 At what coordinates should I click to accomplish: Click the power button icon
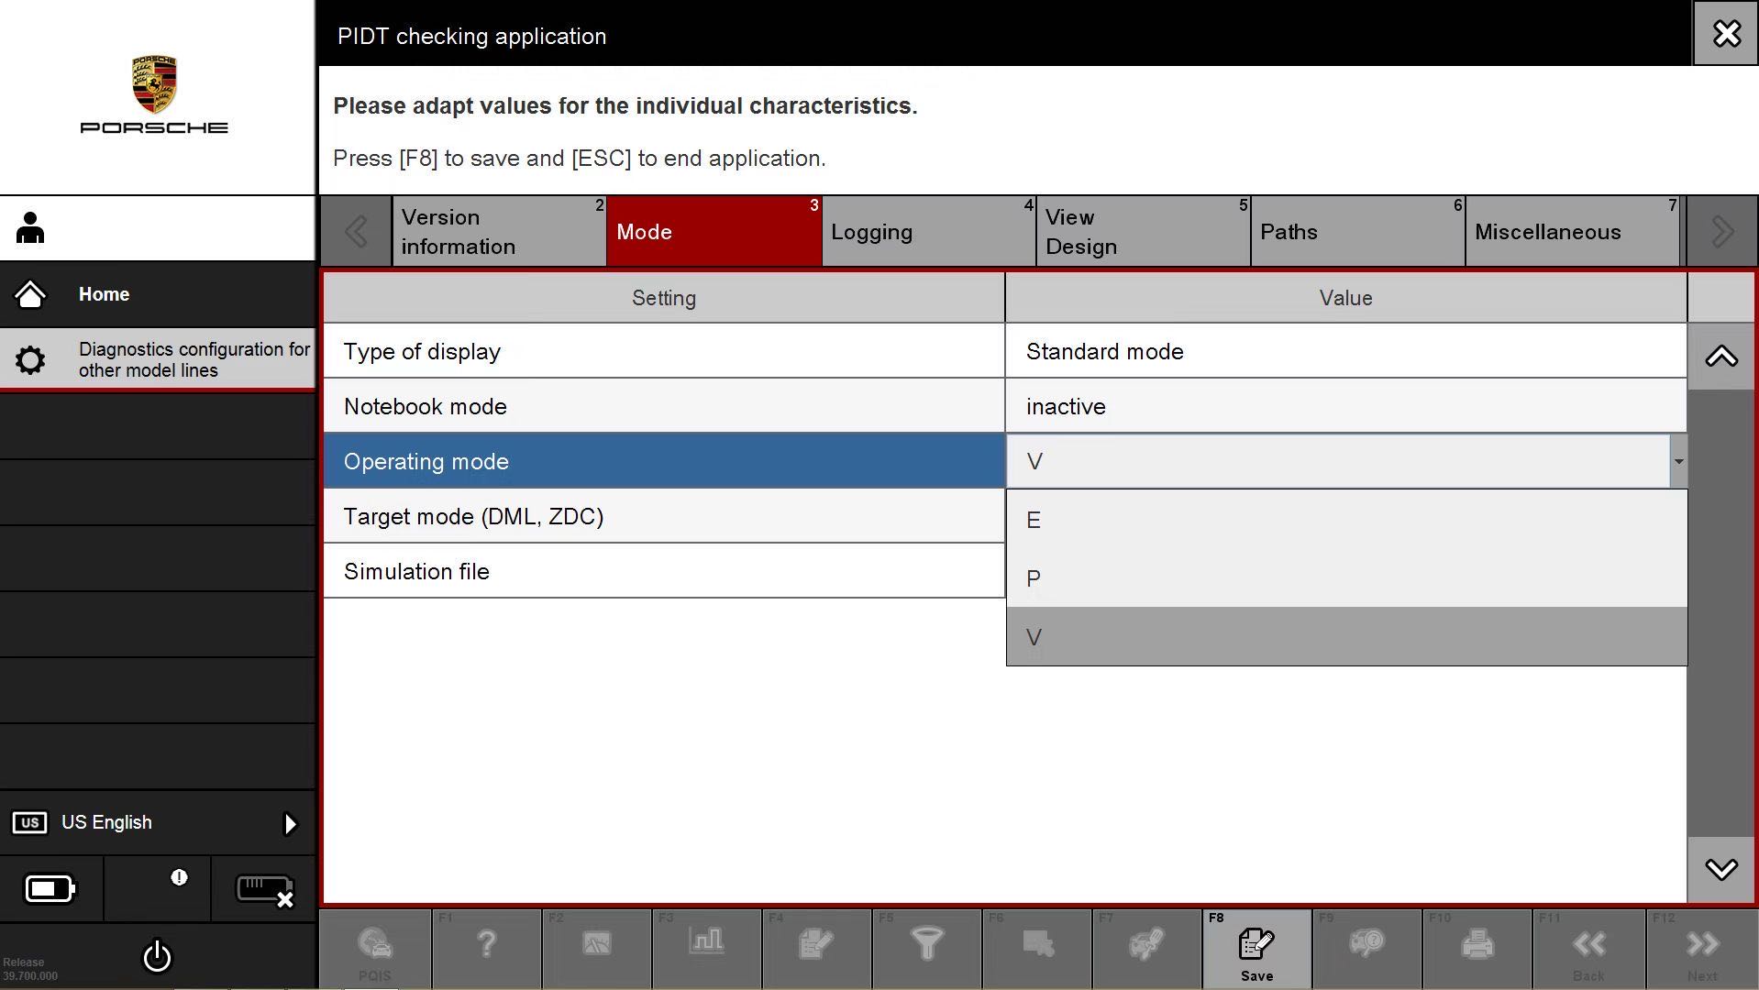click(157, 956)
